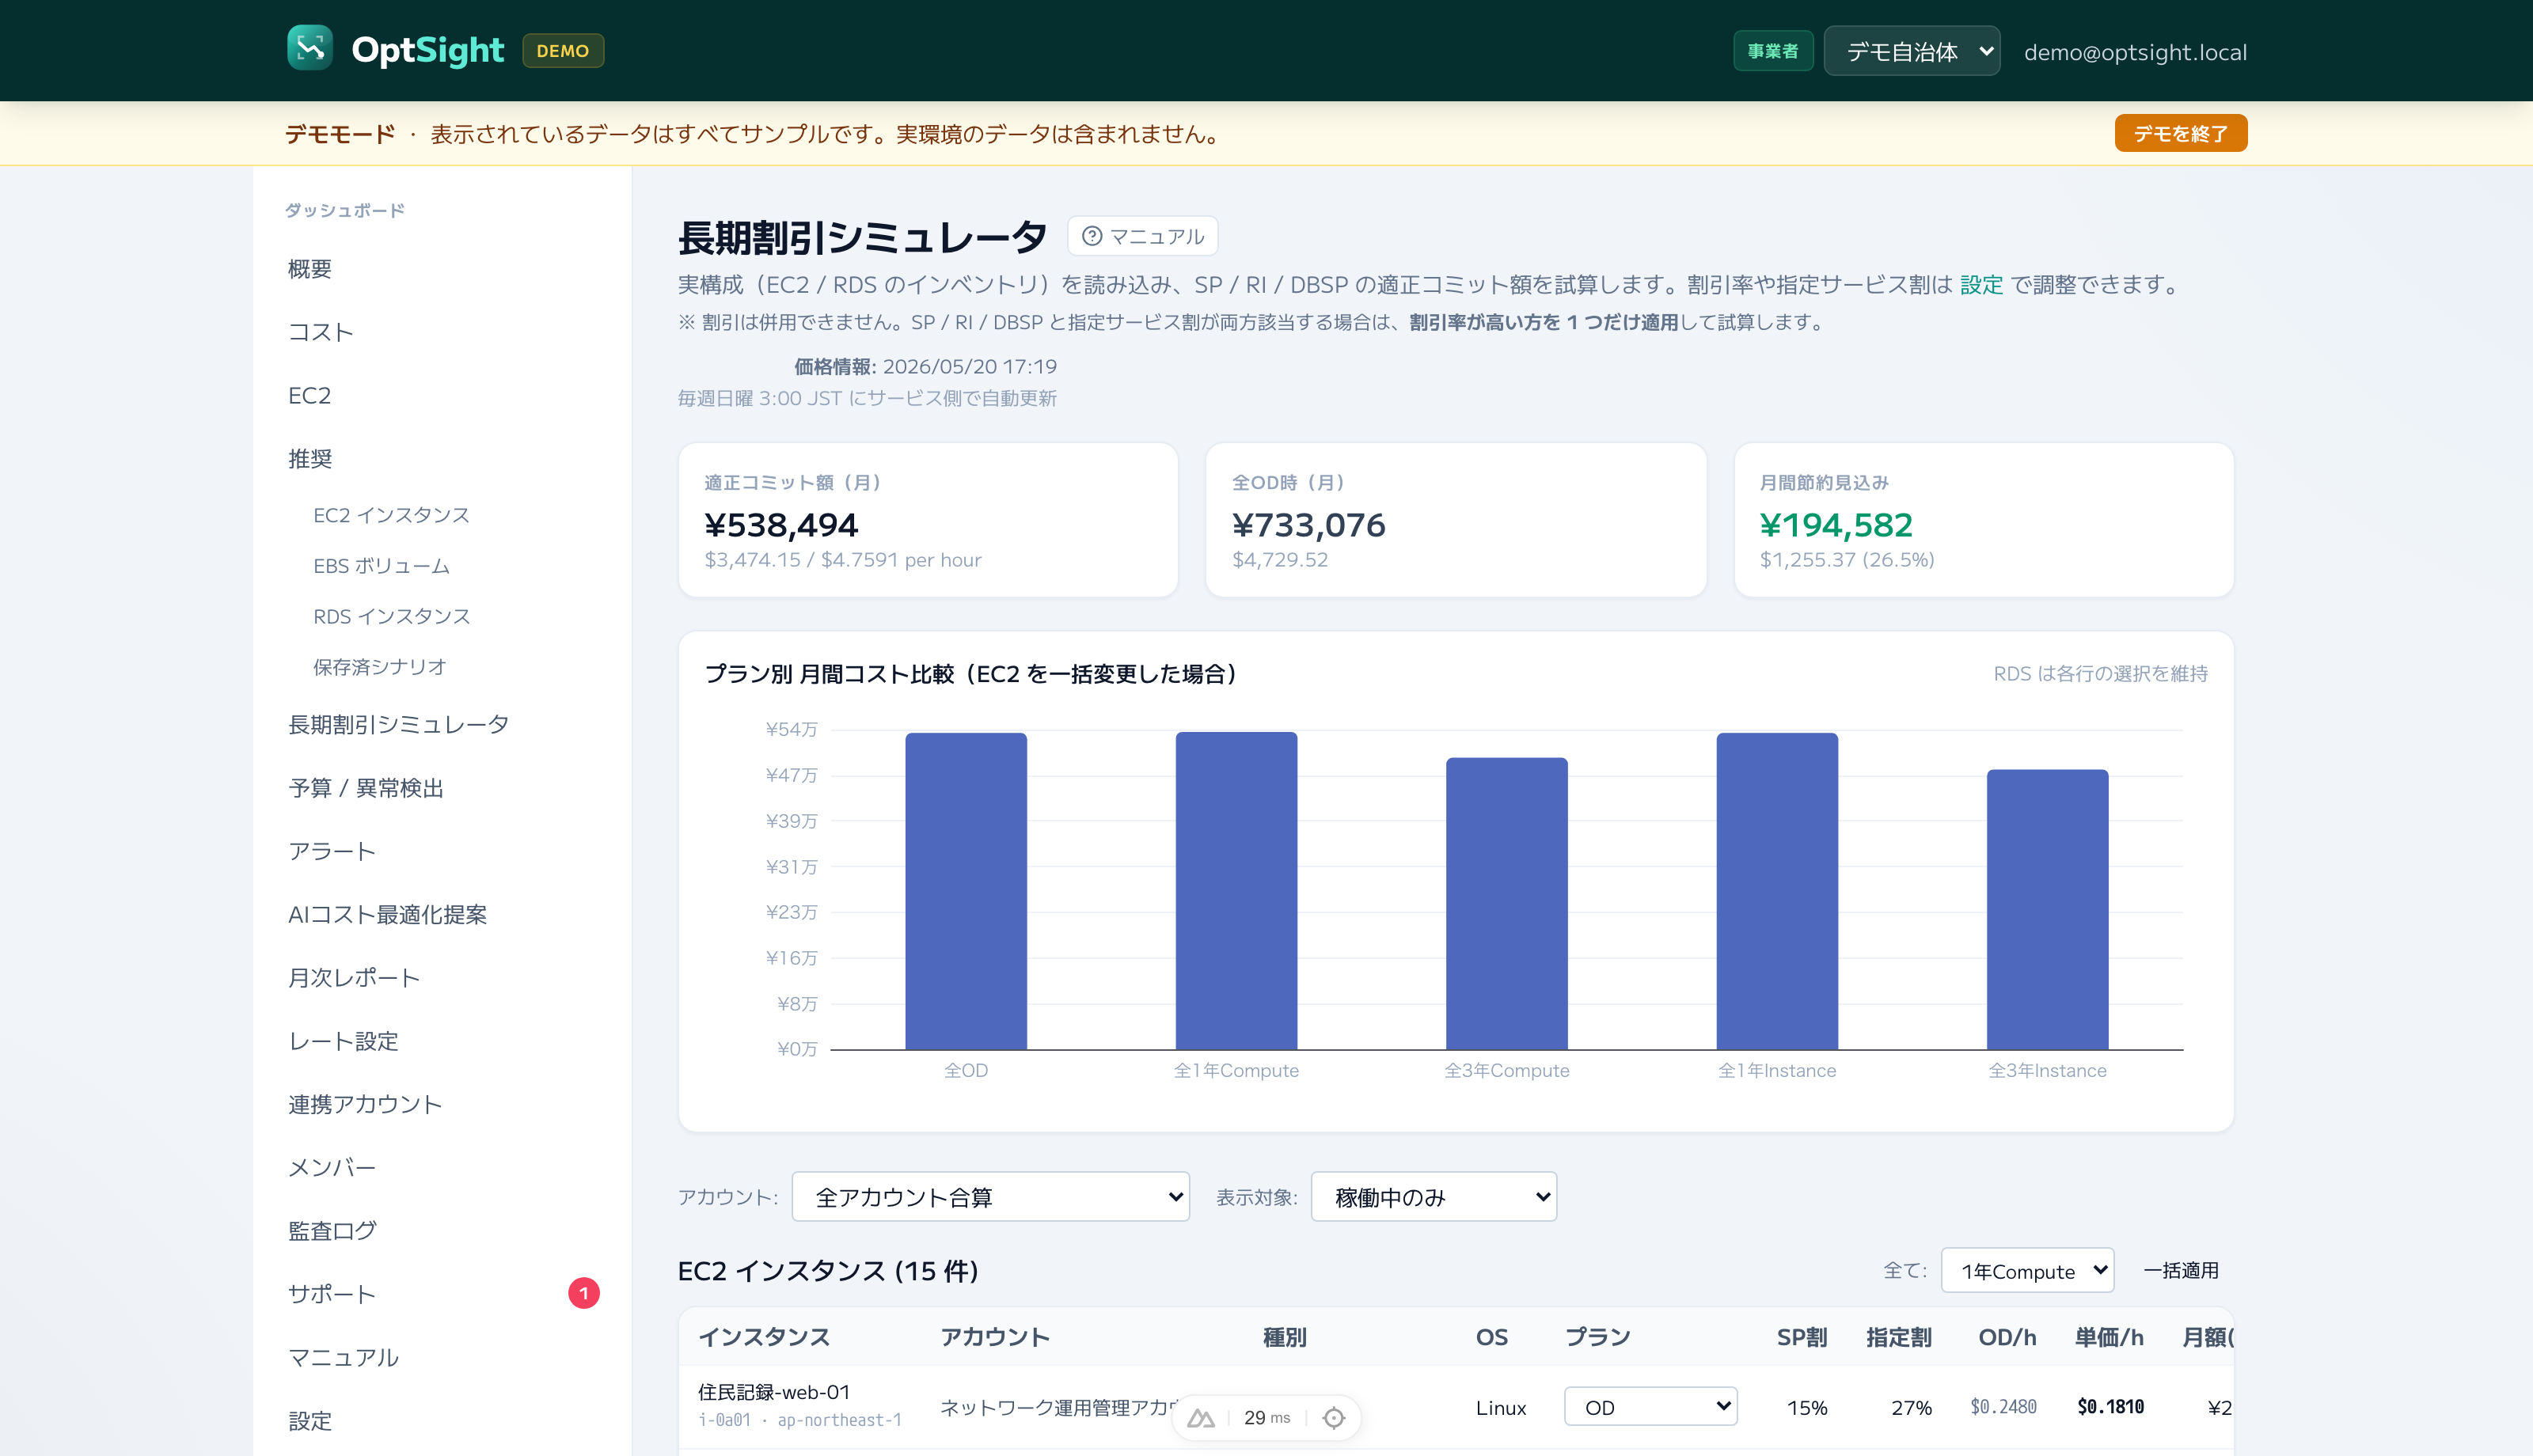The width and height of the screenshot is (2533, 1456).
Task: Activate the component inspector crosshair icon
Action: pos(1333,1418)
